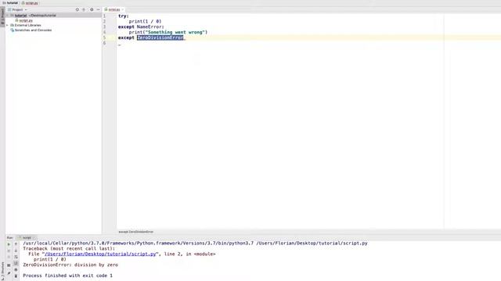Image resolution: width=501 pixels, height=281 pixels.
Task: Open Project panel gear settings
Action: click(92, 9)
